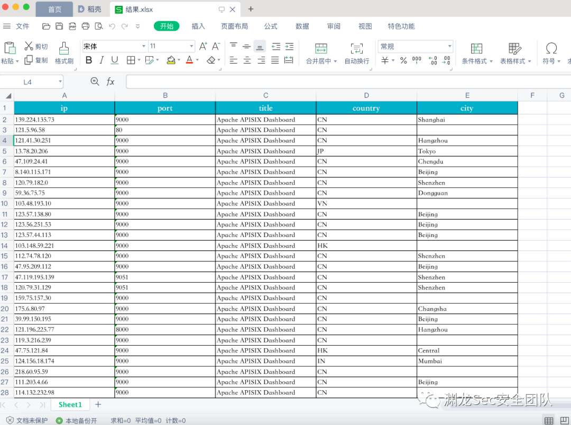The height and width of the screenshot is (425, 571).
Task: Apply the yellow fill color
Action: click(x=171, y=60)
